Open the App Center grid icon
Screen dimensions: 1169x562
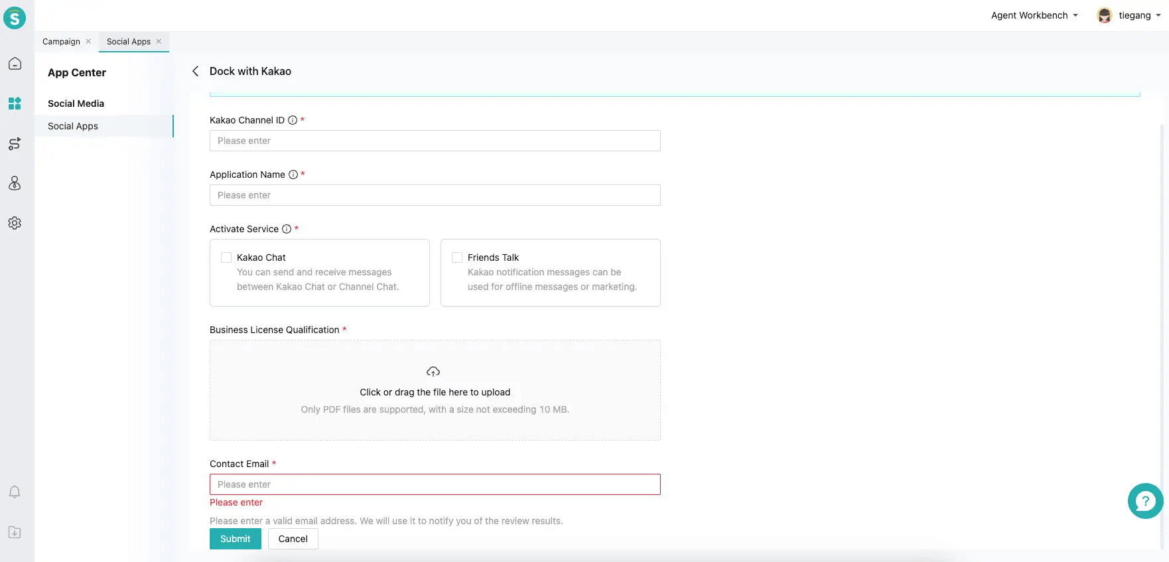15,104
